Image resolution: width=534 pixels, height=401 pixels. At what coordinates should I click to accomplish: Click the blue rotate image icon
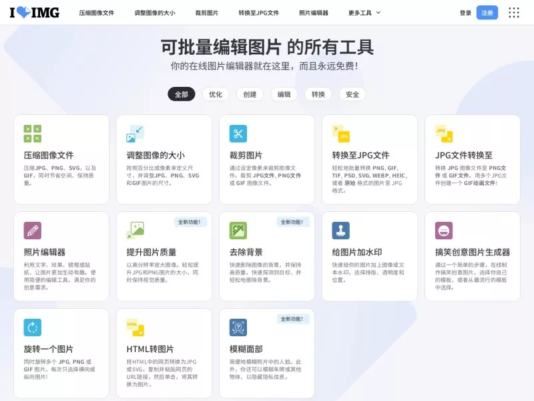(32, 327)
